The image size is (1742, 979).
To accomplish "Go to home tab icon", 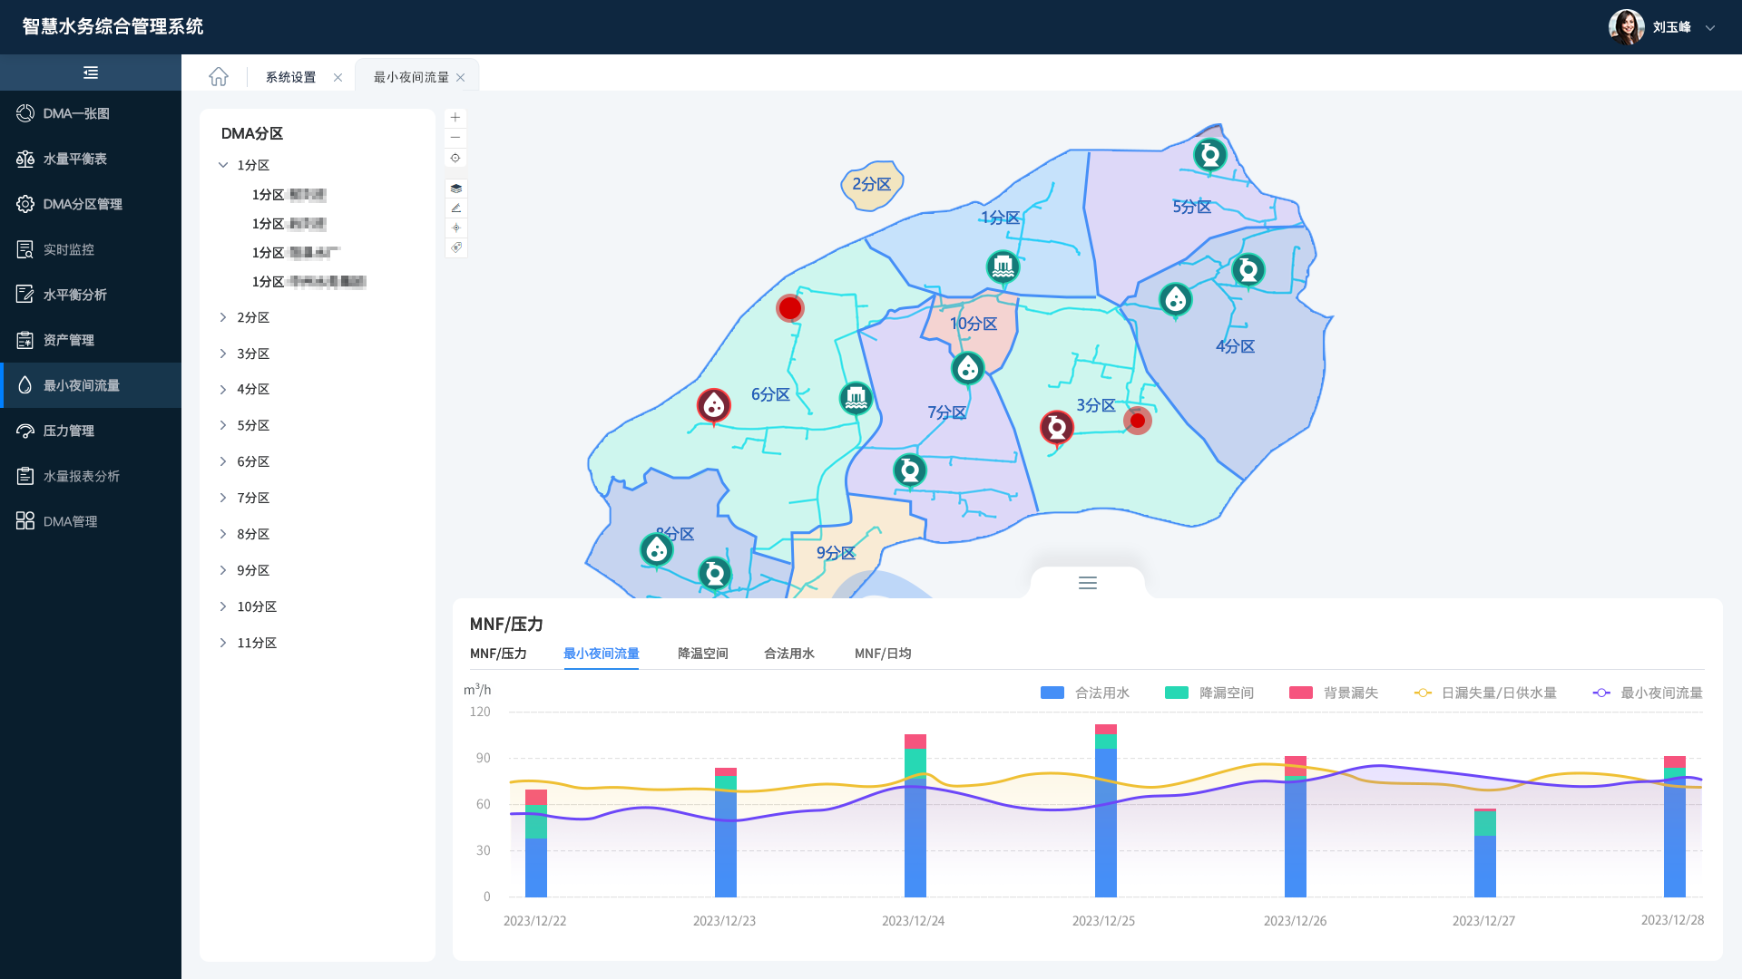I will pyautogui.click(x=219, y=77).
